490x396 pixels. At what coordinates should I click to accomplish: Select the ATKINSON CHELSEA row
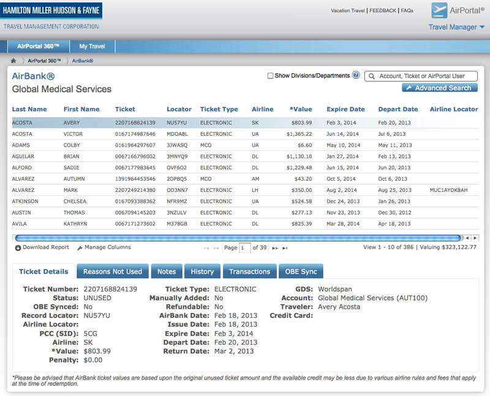point(246,201)
